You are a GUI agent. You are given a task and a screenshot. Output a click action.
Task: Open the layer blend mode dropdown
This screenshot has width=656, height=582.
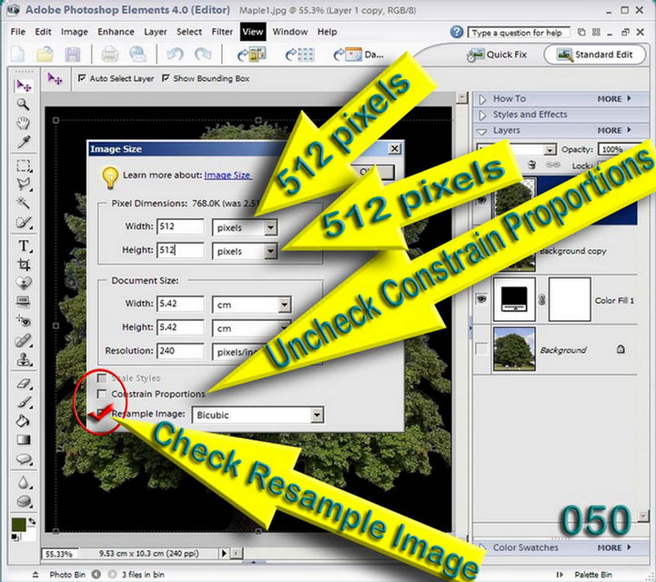[549, 150]
